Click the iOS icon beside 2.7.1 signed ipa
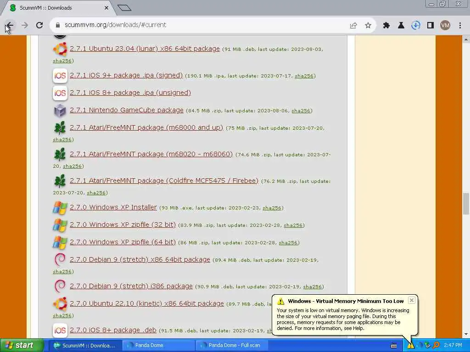This screenshot has width=470, height=352. [60, 76]
